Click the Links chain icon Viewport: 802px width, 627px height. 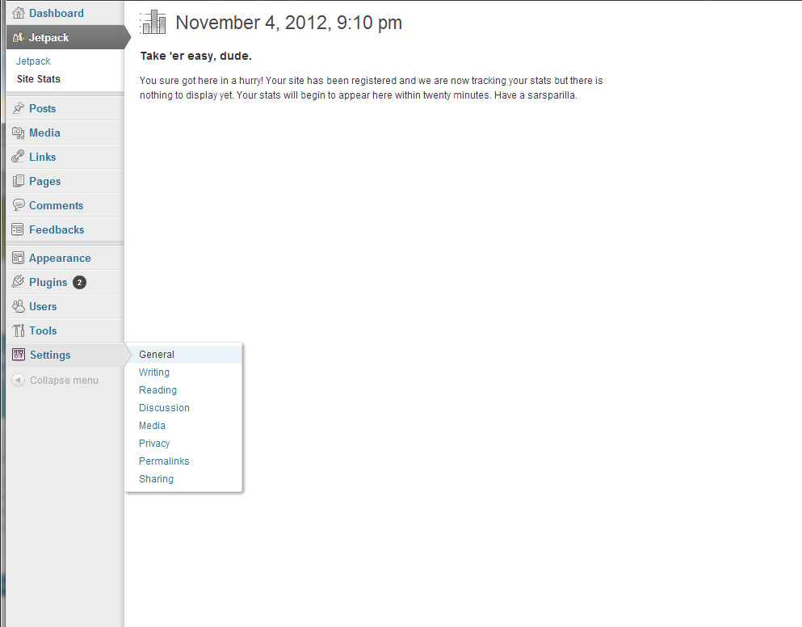click(18, 157)
